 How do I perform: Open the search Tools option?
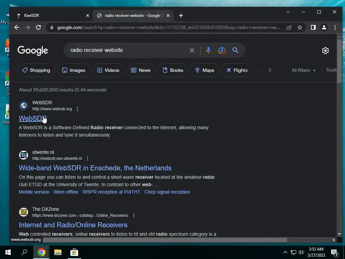(x=332, y=70)
